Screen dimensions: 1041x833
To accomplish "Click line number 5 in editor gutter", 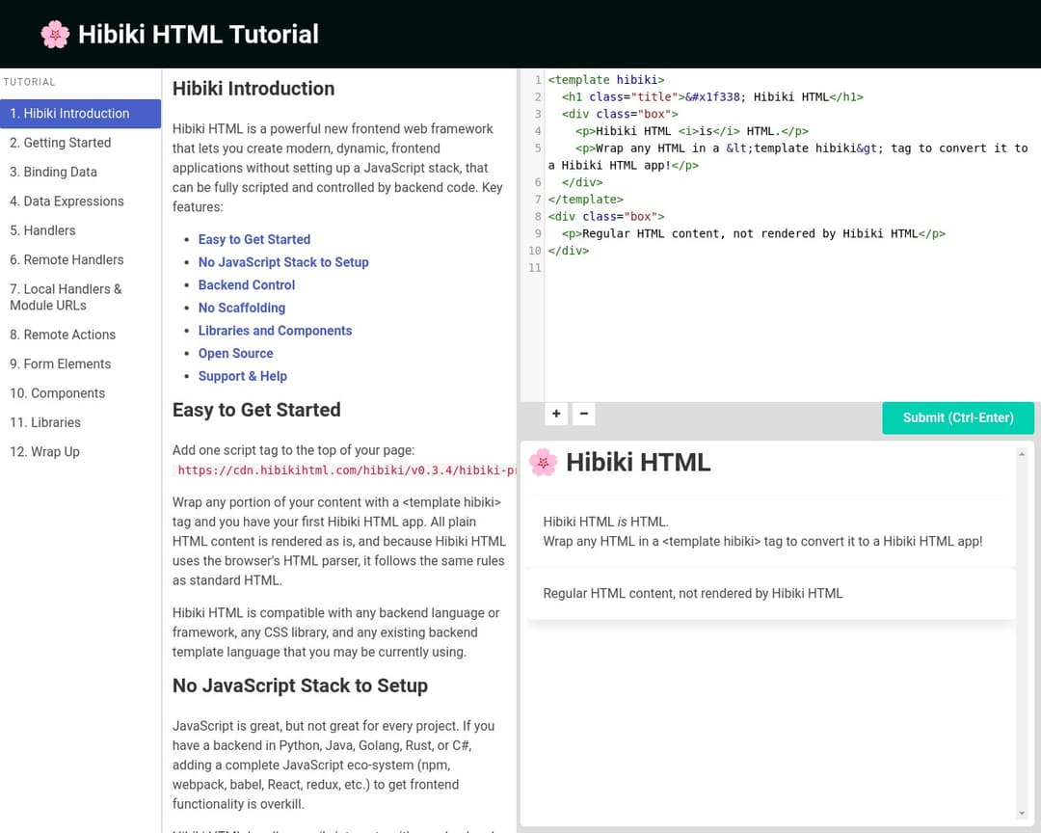I will (x=537, y=148).
